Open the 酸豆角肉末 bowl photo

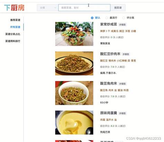click(x=74, y=93)
